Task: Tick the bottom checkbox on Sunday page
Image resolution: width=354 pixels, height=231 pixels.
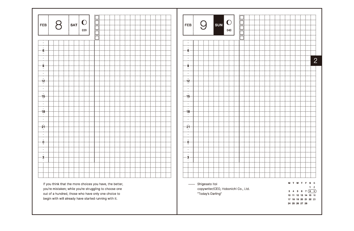Action: (x=242, y=38)
